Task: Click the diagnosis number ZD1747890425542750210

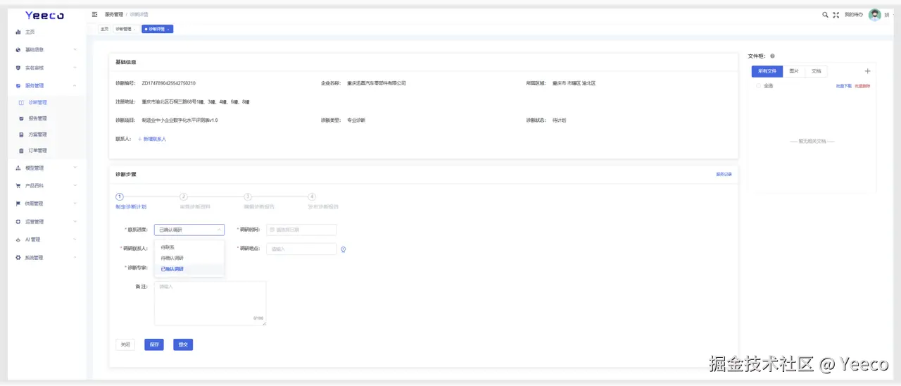Action: [169, 83]
